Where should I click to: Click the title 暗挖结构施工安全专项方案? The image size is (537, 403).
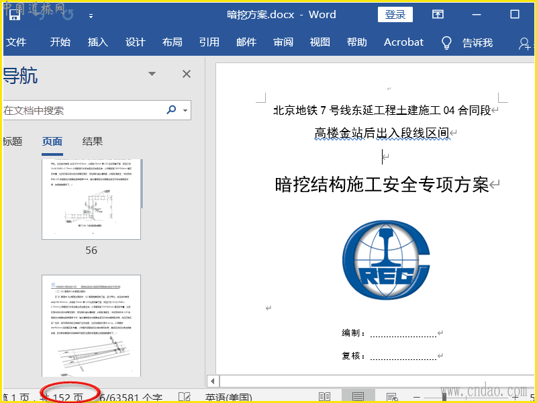click(x=382, y=185)
